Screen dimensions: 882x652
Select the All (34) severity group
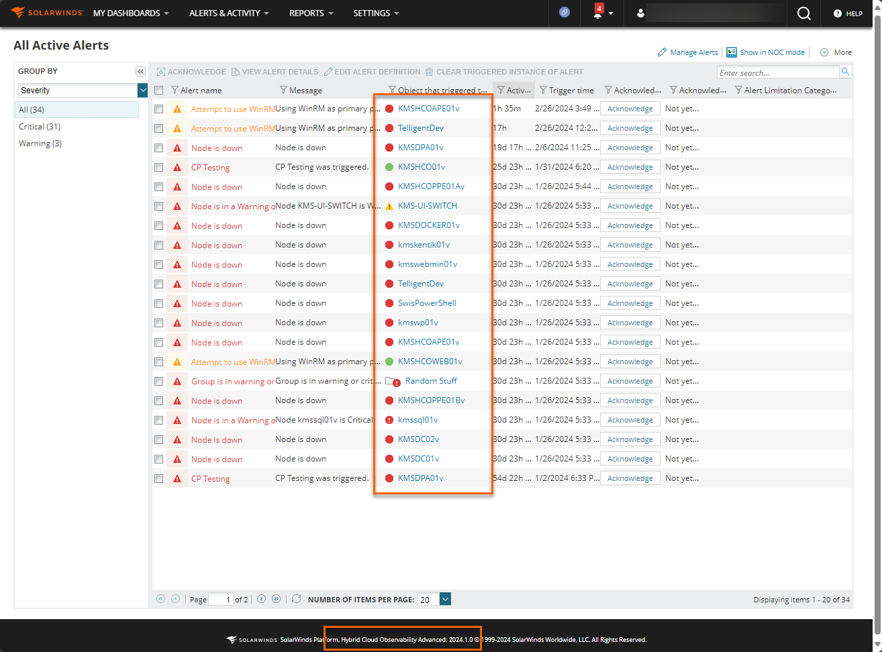tap(77, 110)
